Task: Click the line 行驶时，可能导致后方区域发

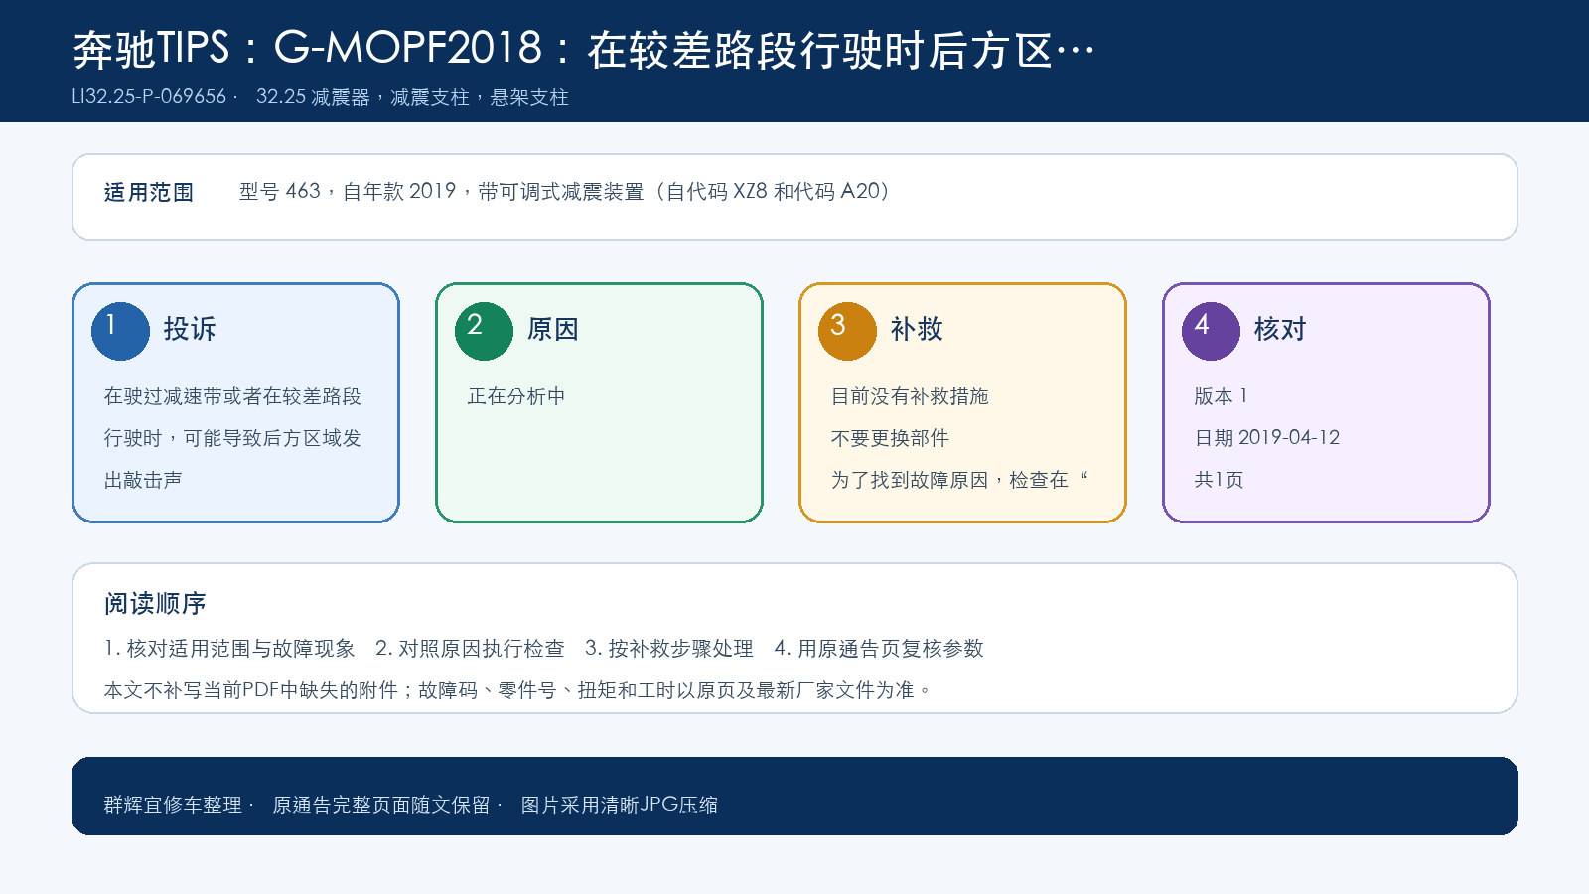Action: click(232, 438)
